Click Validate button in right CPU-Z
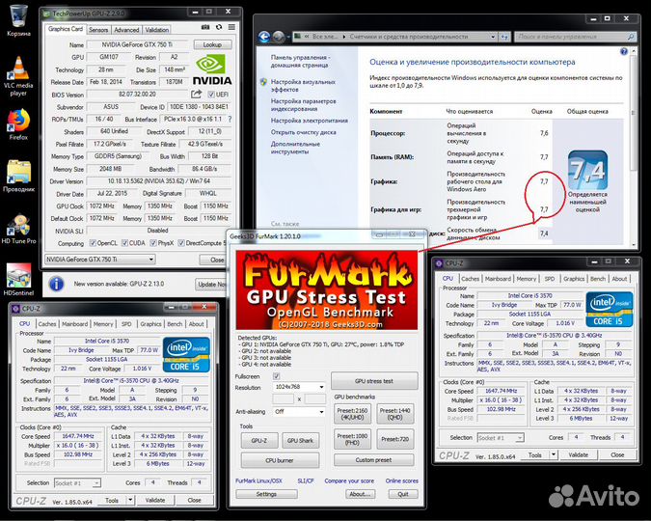Image resolution: width=651 pixels, height=521 pixels. pyautogui.click(x=578, y=455)
